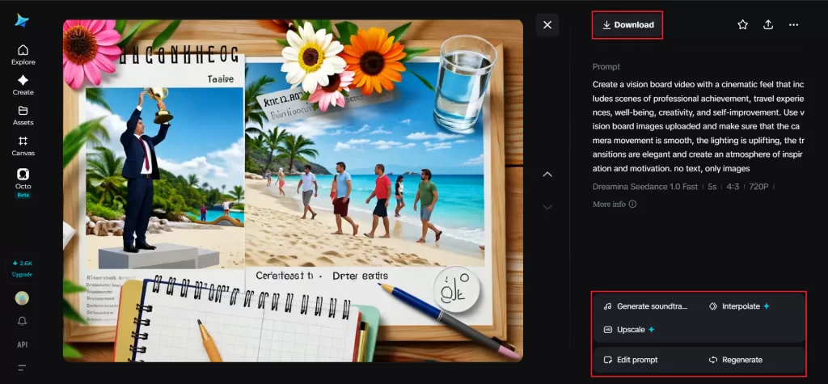Open the notifications bell

point(22,322)
